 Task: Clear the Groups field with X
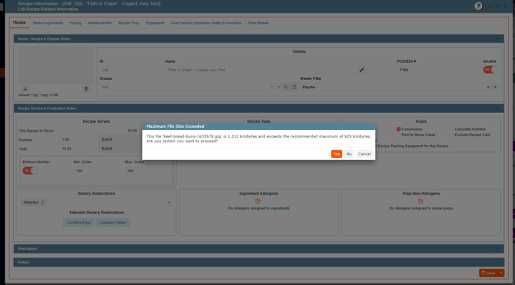[x=272, y=87]
